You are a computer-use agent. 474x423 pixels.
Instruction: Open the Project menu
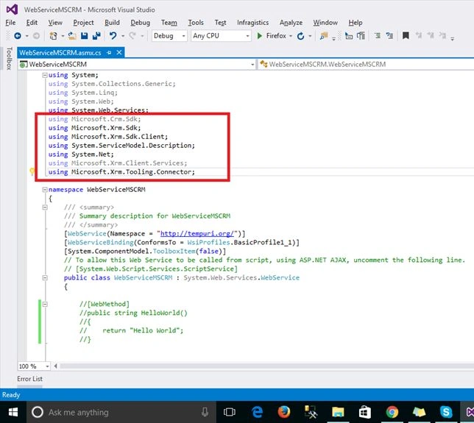pos(83,23)
